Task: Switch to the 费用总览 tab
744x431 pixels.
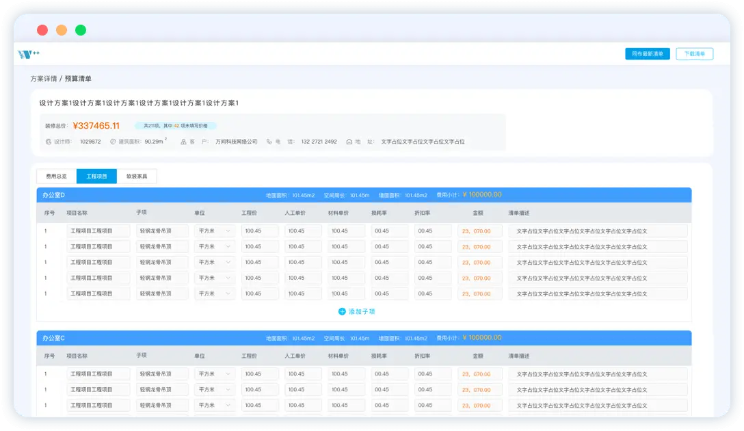Action: coord(57,176)
